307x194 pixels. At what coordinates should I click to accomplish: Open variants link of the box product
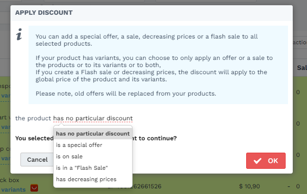coord(13,190)
